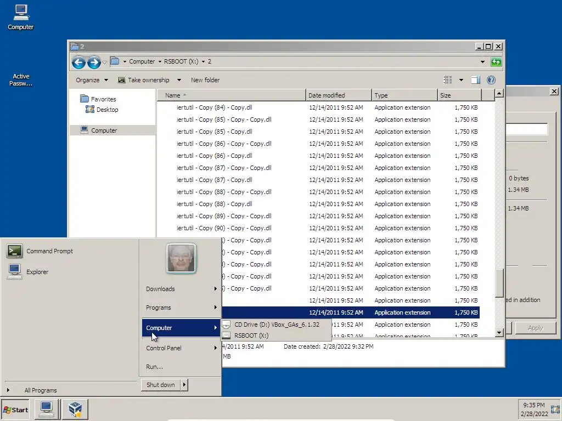Click the VirtualBox cube icon on taskbar

click(x=75, y=409)
